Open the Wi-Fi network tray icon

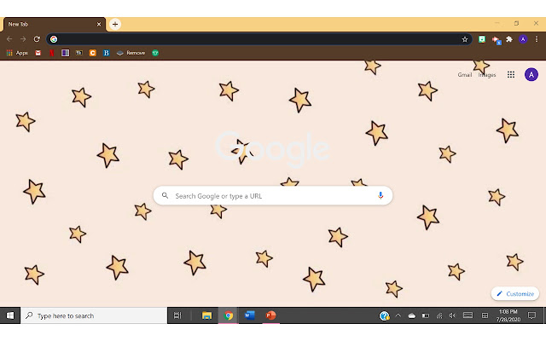click(x=439, y=315)
